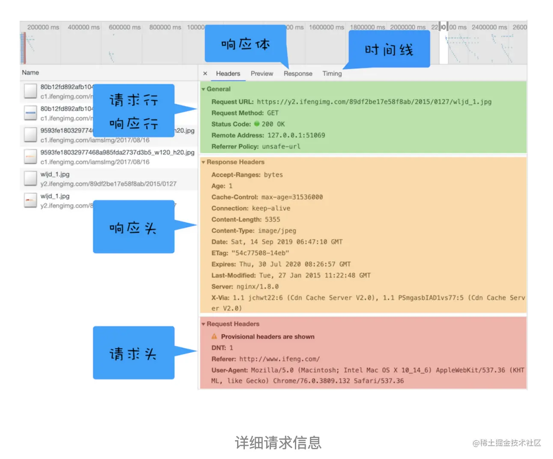Click the Request Method GET line

[245, 113]
